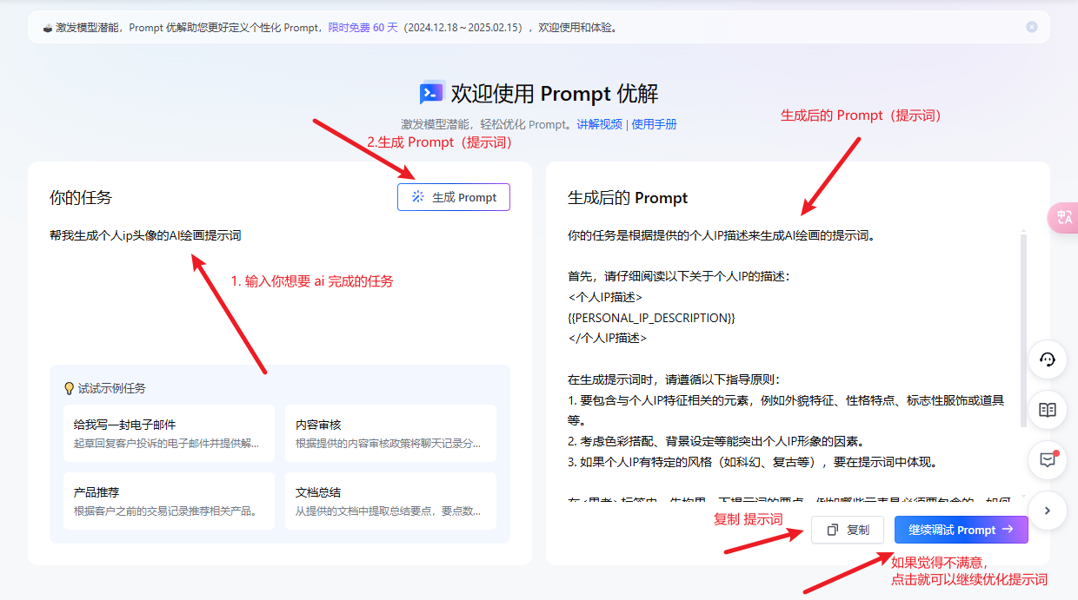Select the 产品推荐 example task
1078x600 pixels.
tap(169, 501)
